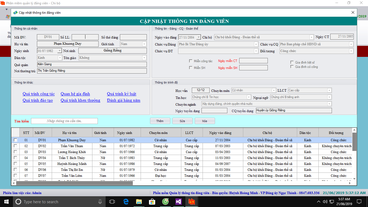Screen dimensions: 368x207
Task: Select the row cell Trần Văn Liêm
Action: (x=72, y=176)
